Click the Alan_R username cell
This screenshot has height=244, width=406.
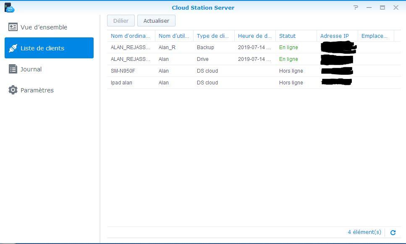pos(167,47)
